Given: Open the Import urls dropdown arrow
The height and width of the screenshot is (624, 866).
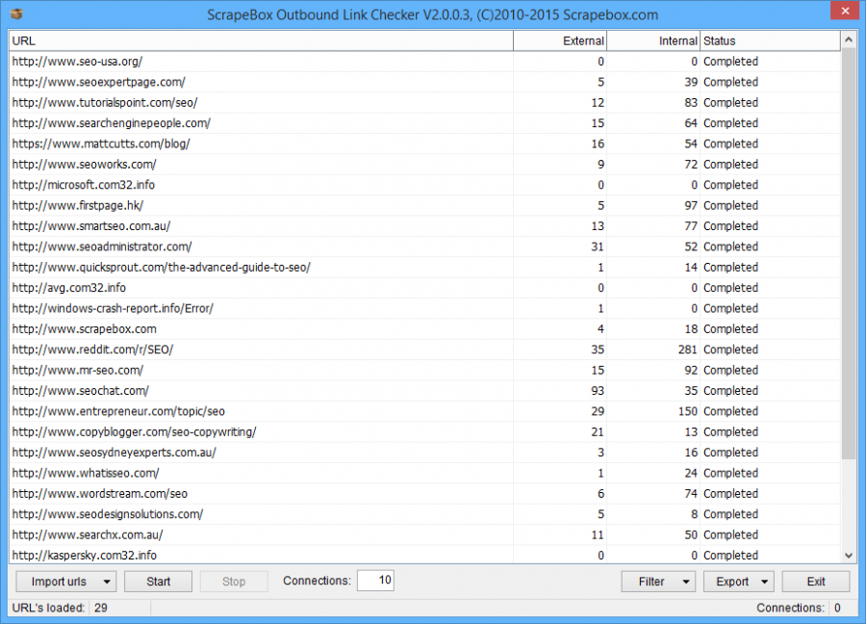Looking at the screenshot, I should click(x=105, y=581).
